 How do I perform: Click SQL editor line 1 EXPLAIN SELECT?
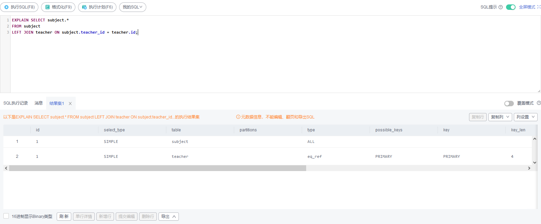40,20
